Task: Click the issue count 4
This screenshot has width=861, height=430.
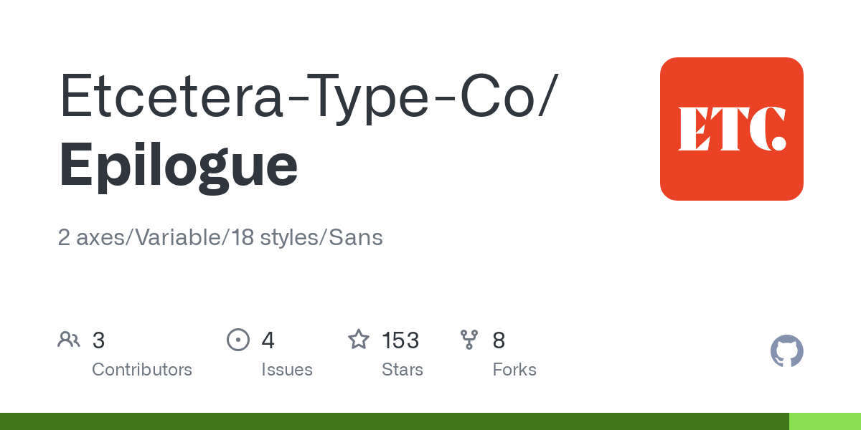Action: click(268, 340)
